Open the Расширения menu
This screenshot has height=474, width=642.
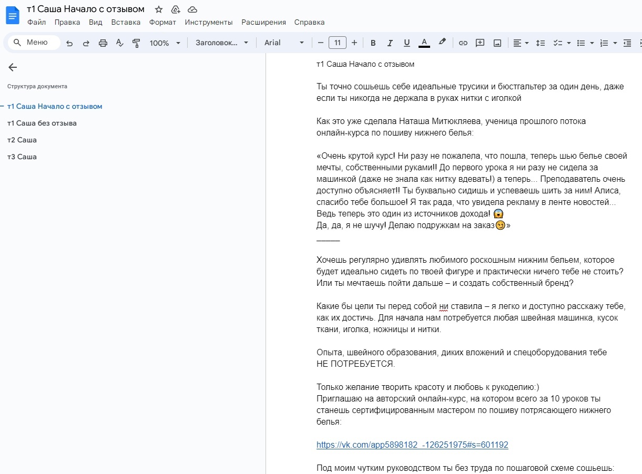263,22
